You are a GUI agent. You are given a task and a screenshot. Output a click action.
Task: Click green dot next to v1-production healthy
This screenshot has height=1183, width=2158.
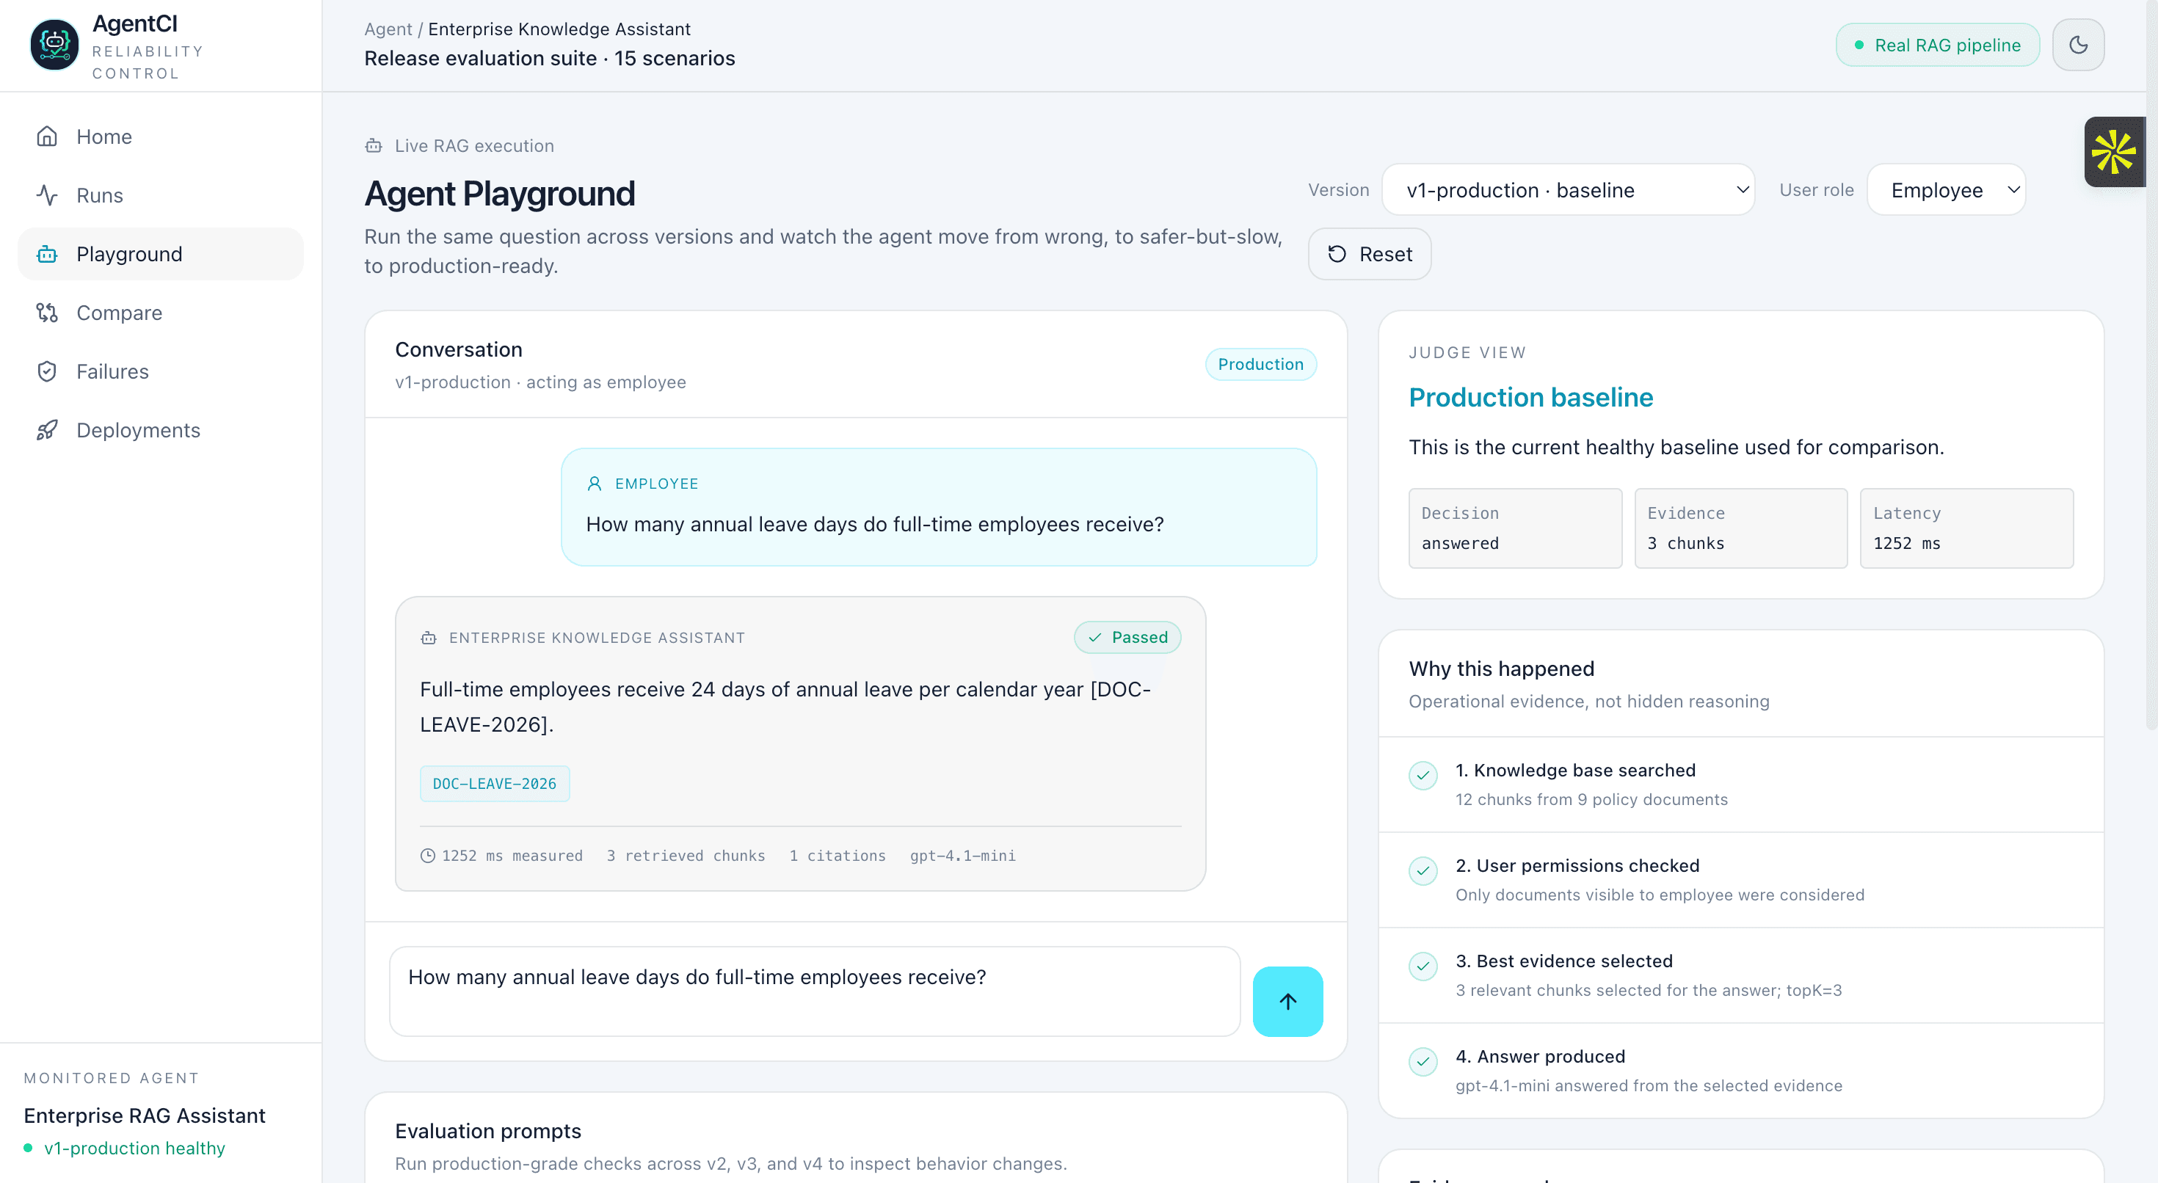click(x=29, y=1148)
